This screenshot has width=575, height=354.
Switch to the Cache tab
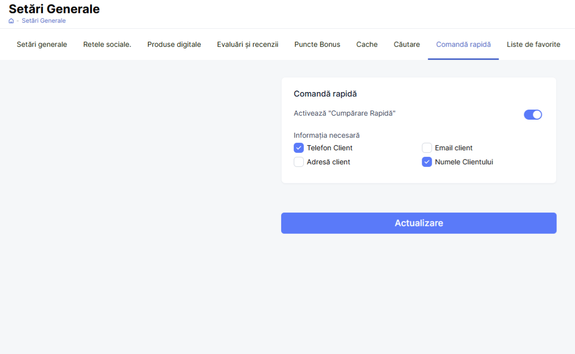tap(367, 44)
